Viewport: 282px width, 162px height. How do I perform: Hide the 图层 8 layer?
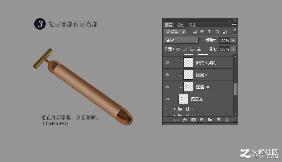167,99
